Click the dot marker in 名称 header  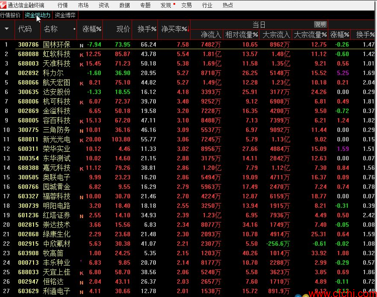[x=74, y=29]
